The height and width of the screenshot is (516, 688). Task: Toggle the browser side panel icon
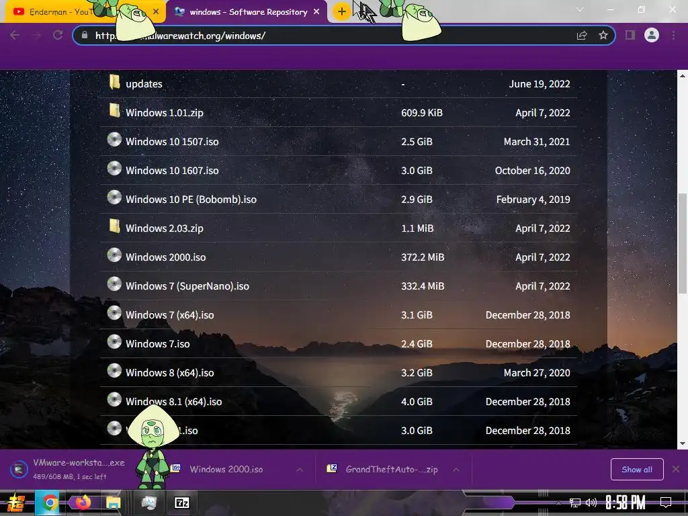[x=630, y=35]
